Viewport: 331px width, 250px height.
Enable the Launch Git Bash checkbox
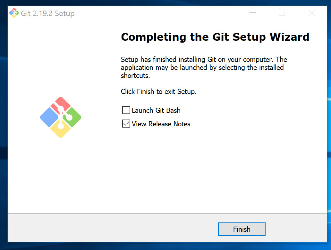126,110
